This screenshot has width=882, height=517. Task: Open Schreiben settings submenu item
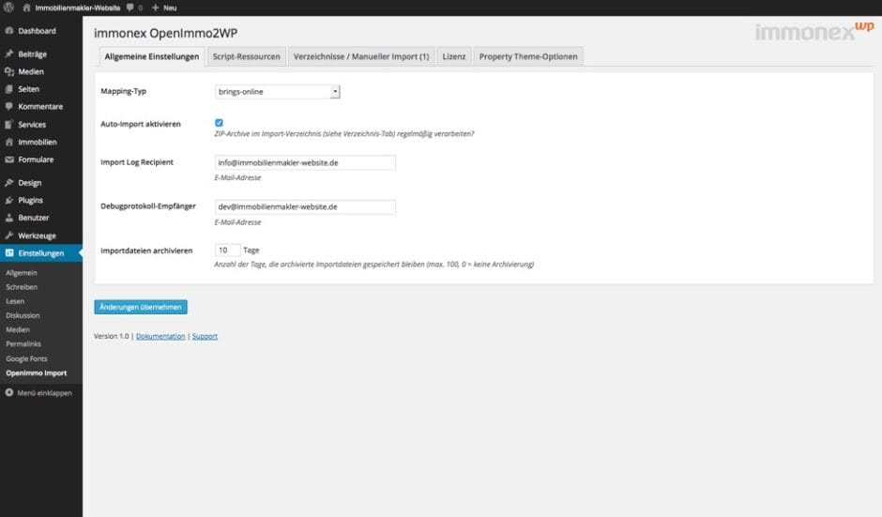click(x=22, y=287)
